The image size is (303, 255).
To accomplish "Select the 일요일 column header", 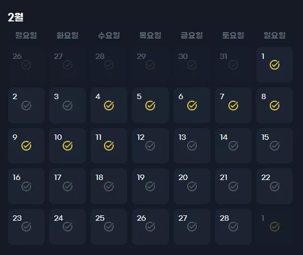I will tap(275, 35).
